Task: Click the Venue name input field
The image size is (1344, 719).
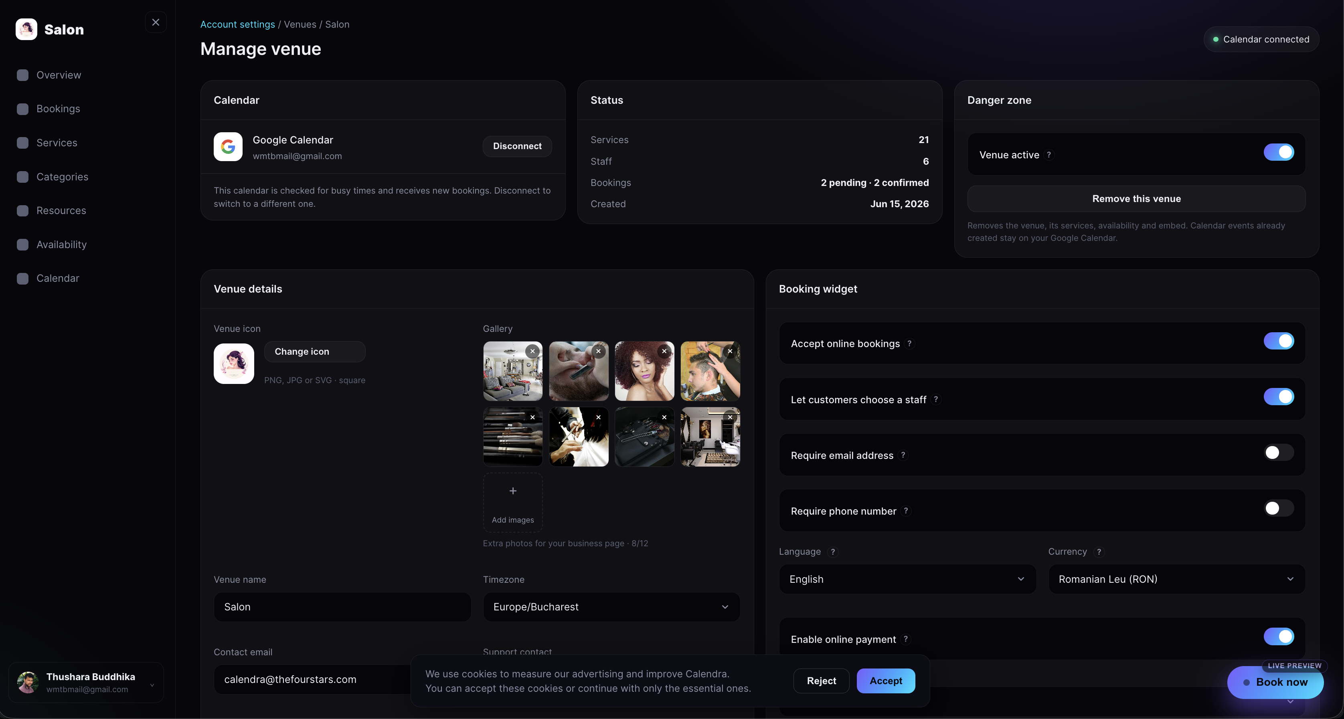Action: point(342,607)
